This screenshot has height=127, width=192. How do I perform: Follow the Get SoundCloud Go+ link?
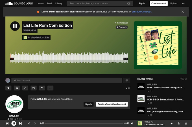pyautogui.click(x=142, y=12)
